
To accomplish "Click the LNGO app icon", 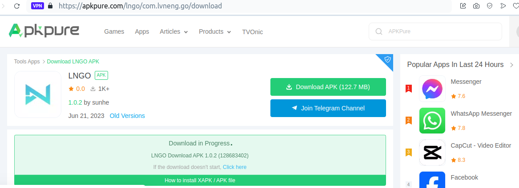I will pyautogui.click(x=38, y=94).
